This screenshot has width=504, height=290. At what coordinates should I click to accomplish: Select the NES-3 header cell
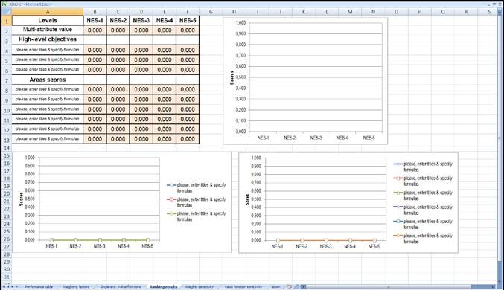(x=141, y=20)
